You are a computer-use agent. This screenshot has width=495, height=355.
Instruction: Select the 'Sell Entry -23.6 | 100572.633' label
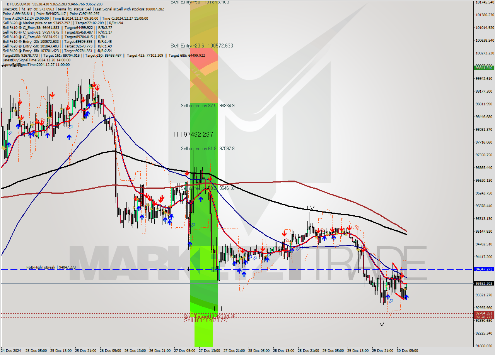point(202,46)
